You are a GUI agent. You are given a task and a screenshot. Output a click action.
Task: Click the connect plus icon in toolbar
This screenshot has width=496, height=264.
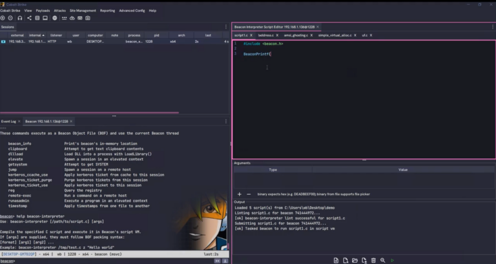[3, 18]
